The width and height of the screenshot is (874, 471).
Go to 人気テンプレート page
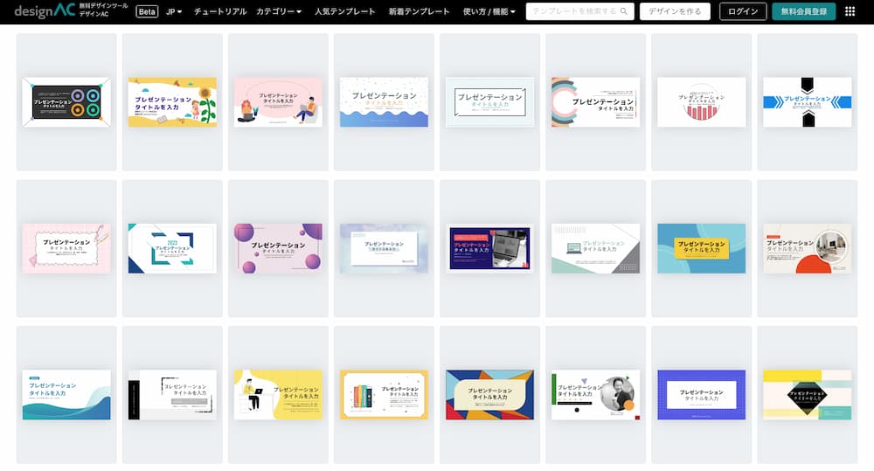pyautogui.click(x=344, y=11)
